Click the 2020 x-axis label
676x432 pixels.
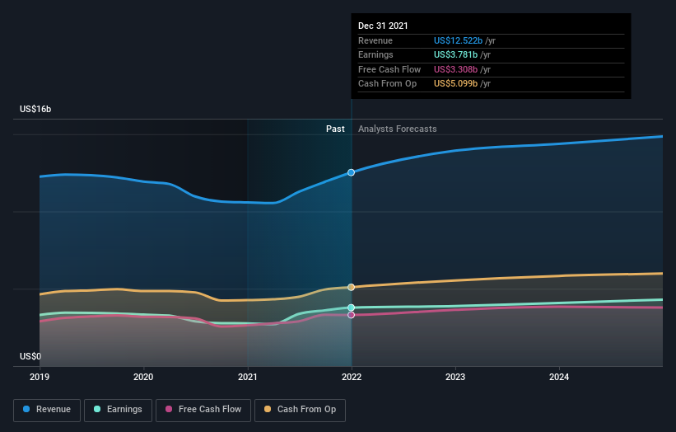(x=143, y=378)
